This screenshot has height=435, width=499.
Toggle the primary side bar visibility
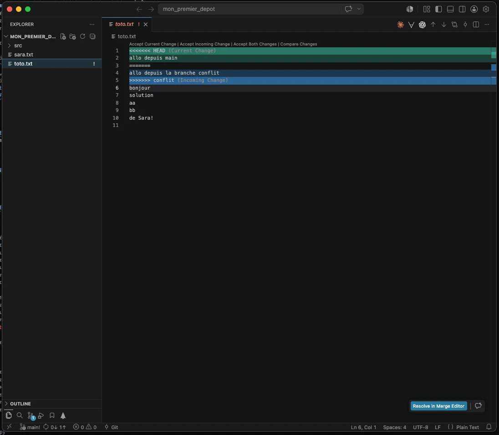click(x=438, y=9)
